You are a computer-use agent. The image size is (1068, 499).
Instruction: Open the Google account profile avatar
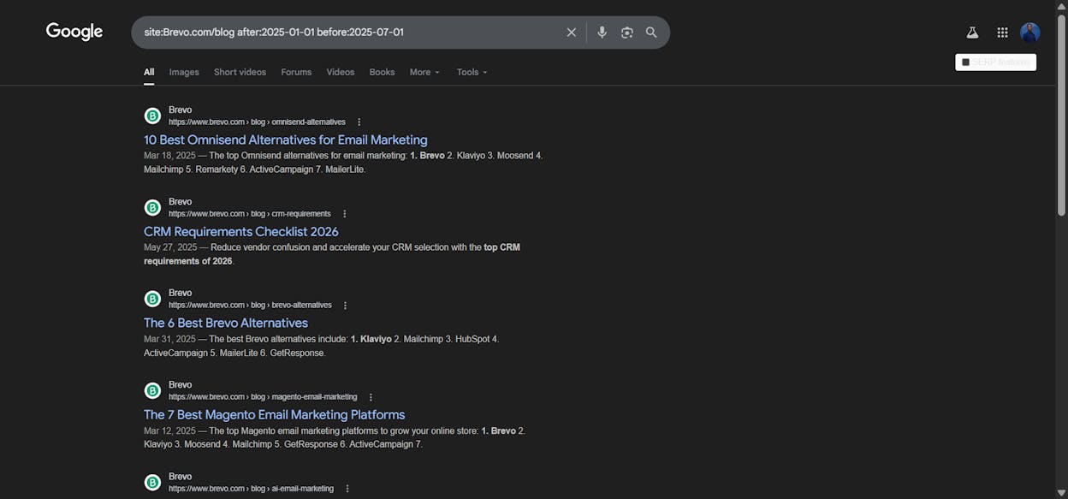pos(1030,33)
